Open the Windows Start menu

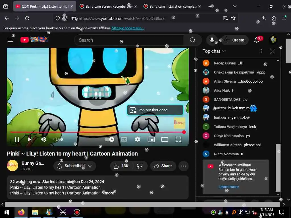[7, 212]
